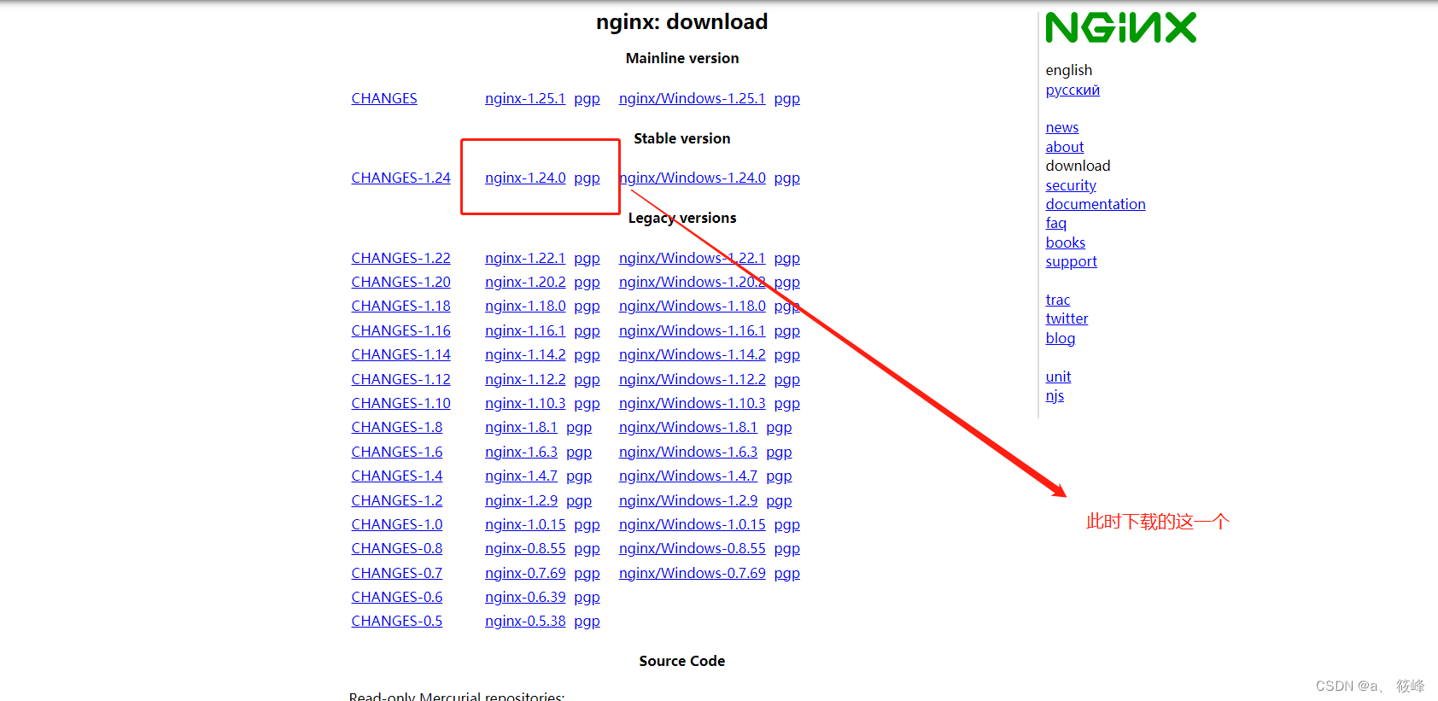This screenshot has height=701, width=1438.
Task: Open pgp signature next to nginx-1.25.1
Action: coord(587,98)
